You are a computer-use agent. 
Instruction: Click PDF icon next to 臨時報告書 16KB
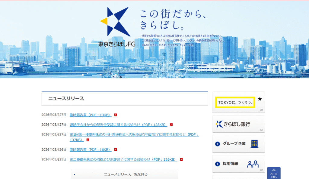[x=116, y=150]
